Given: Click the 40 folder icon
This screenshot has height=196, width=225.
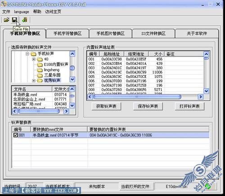Looking at the screenshot, I should click(40, 59).
